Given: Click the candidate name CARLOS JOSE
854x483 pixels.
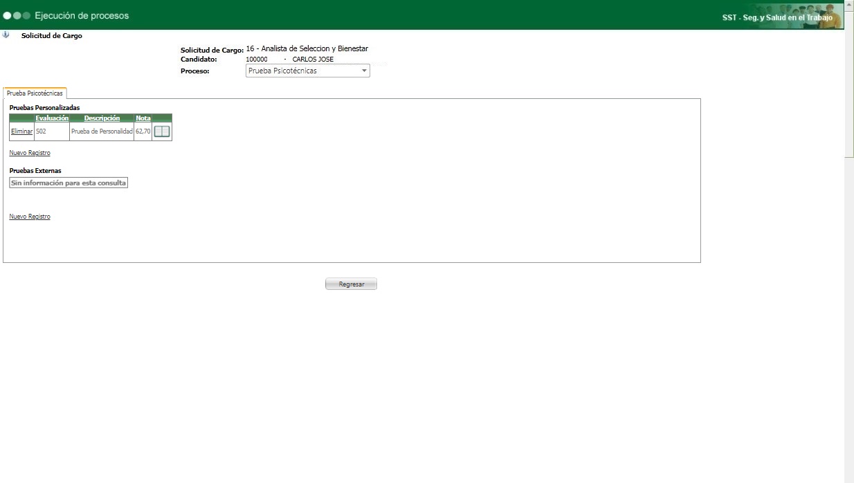Looking at the screenshot, I should [313, 60].
